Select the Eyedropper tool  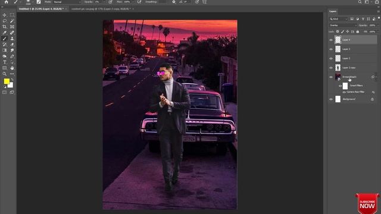4,33
